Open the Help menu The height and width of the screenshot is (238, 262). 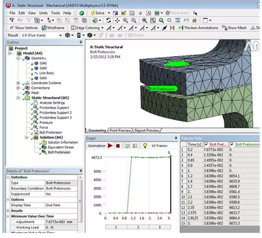pyautogui.click(x=67, y=13)
